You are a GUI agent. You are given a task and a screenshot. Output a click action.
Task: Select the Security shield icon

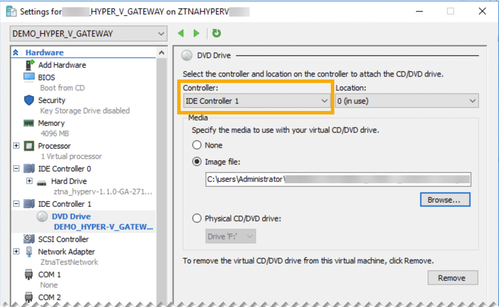click(29, 100)
